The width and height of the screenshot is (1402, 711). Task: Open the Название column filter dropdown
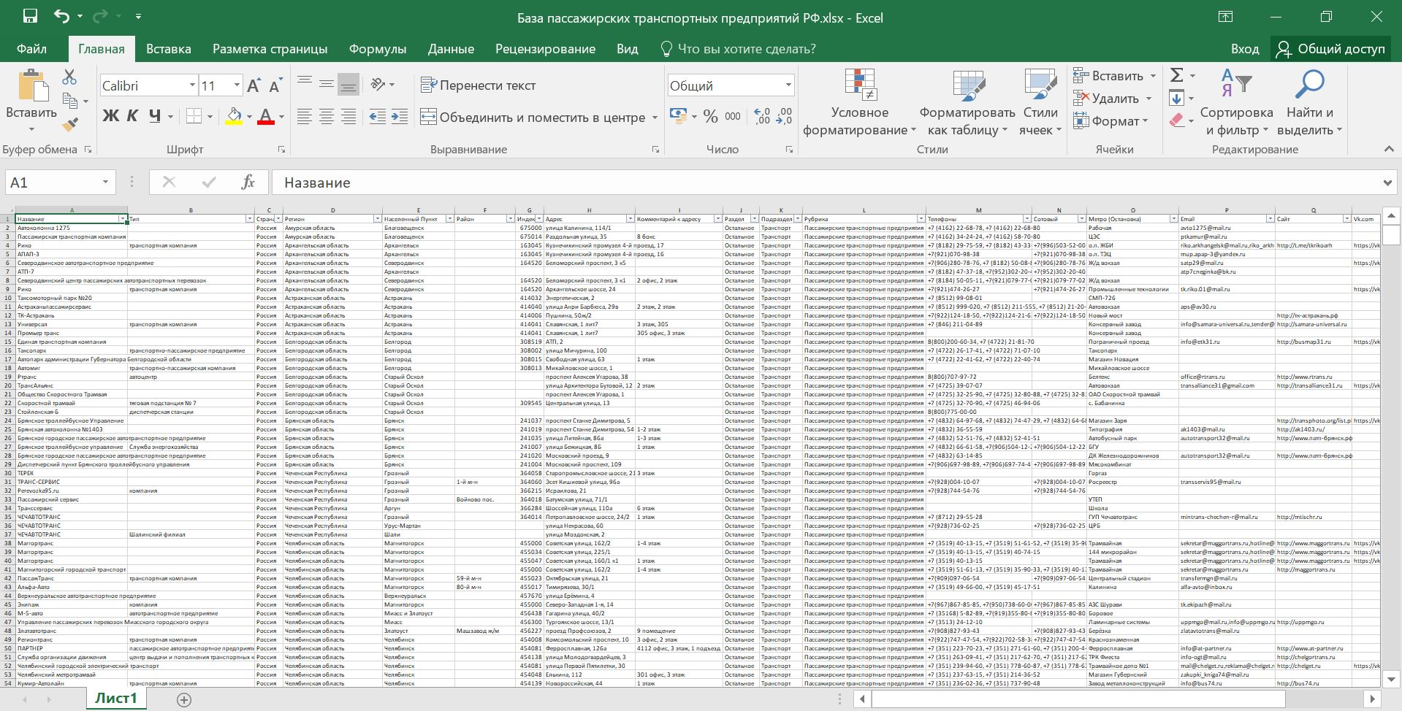tap(123, 219)
